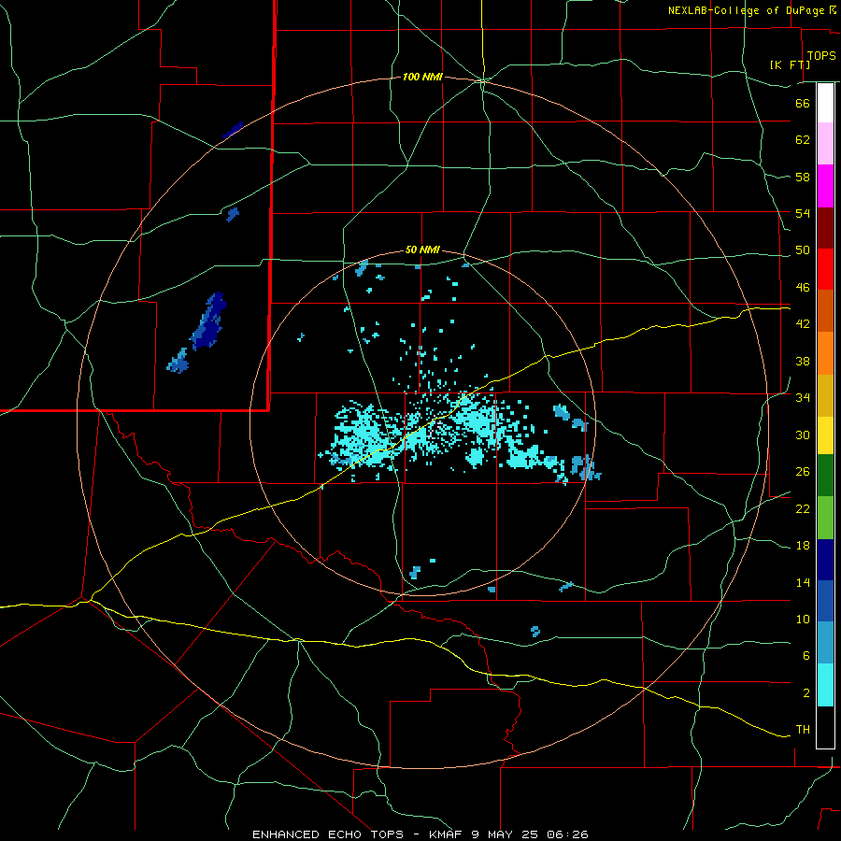Click the magenta legend swatch

[825, 186]
